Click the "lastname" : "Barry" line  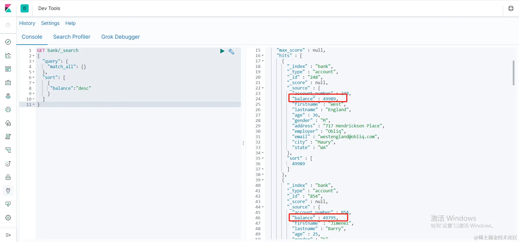point(319,229)
